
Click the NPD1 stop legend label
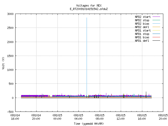tap(142, 34)
